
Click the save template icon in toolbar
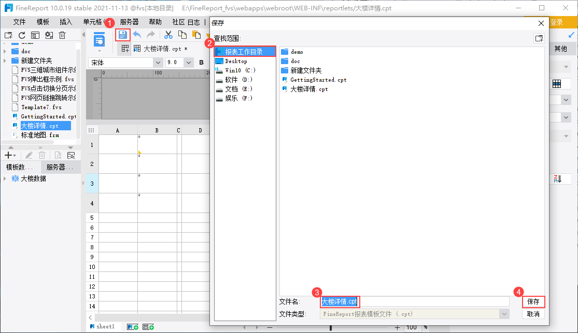(123, 35)
